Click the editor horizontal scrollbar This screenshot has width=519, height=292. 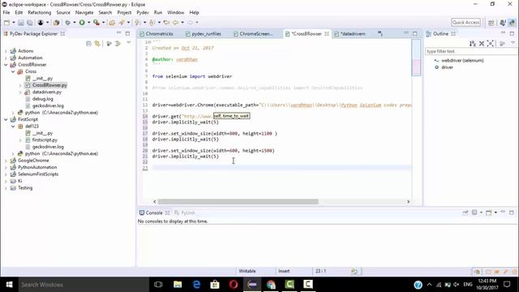(x=238, y=202)
